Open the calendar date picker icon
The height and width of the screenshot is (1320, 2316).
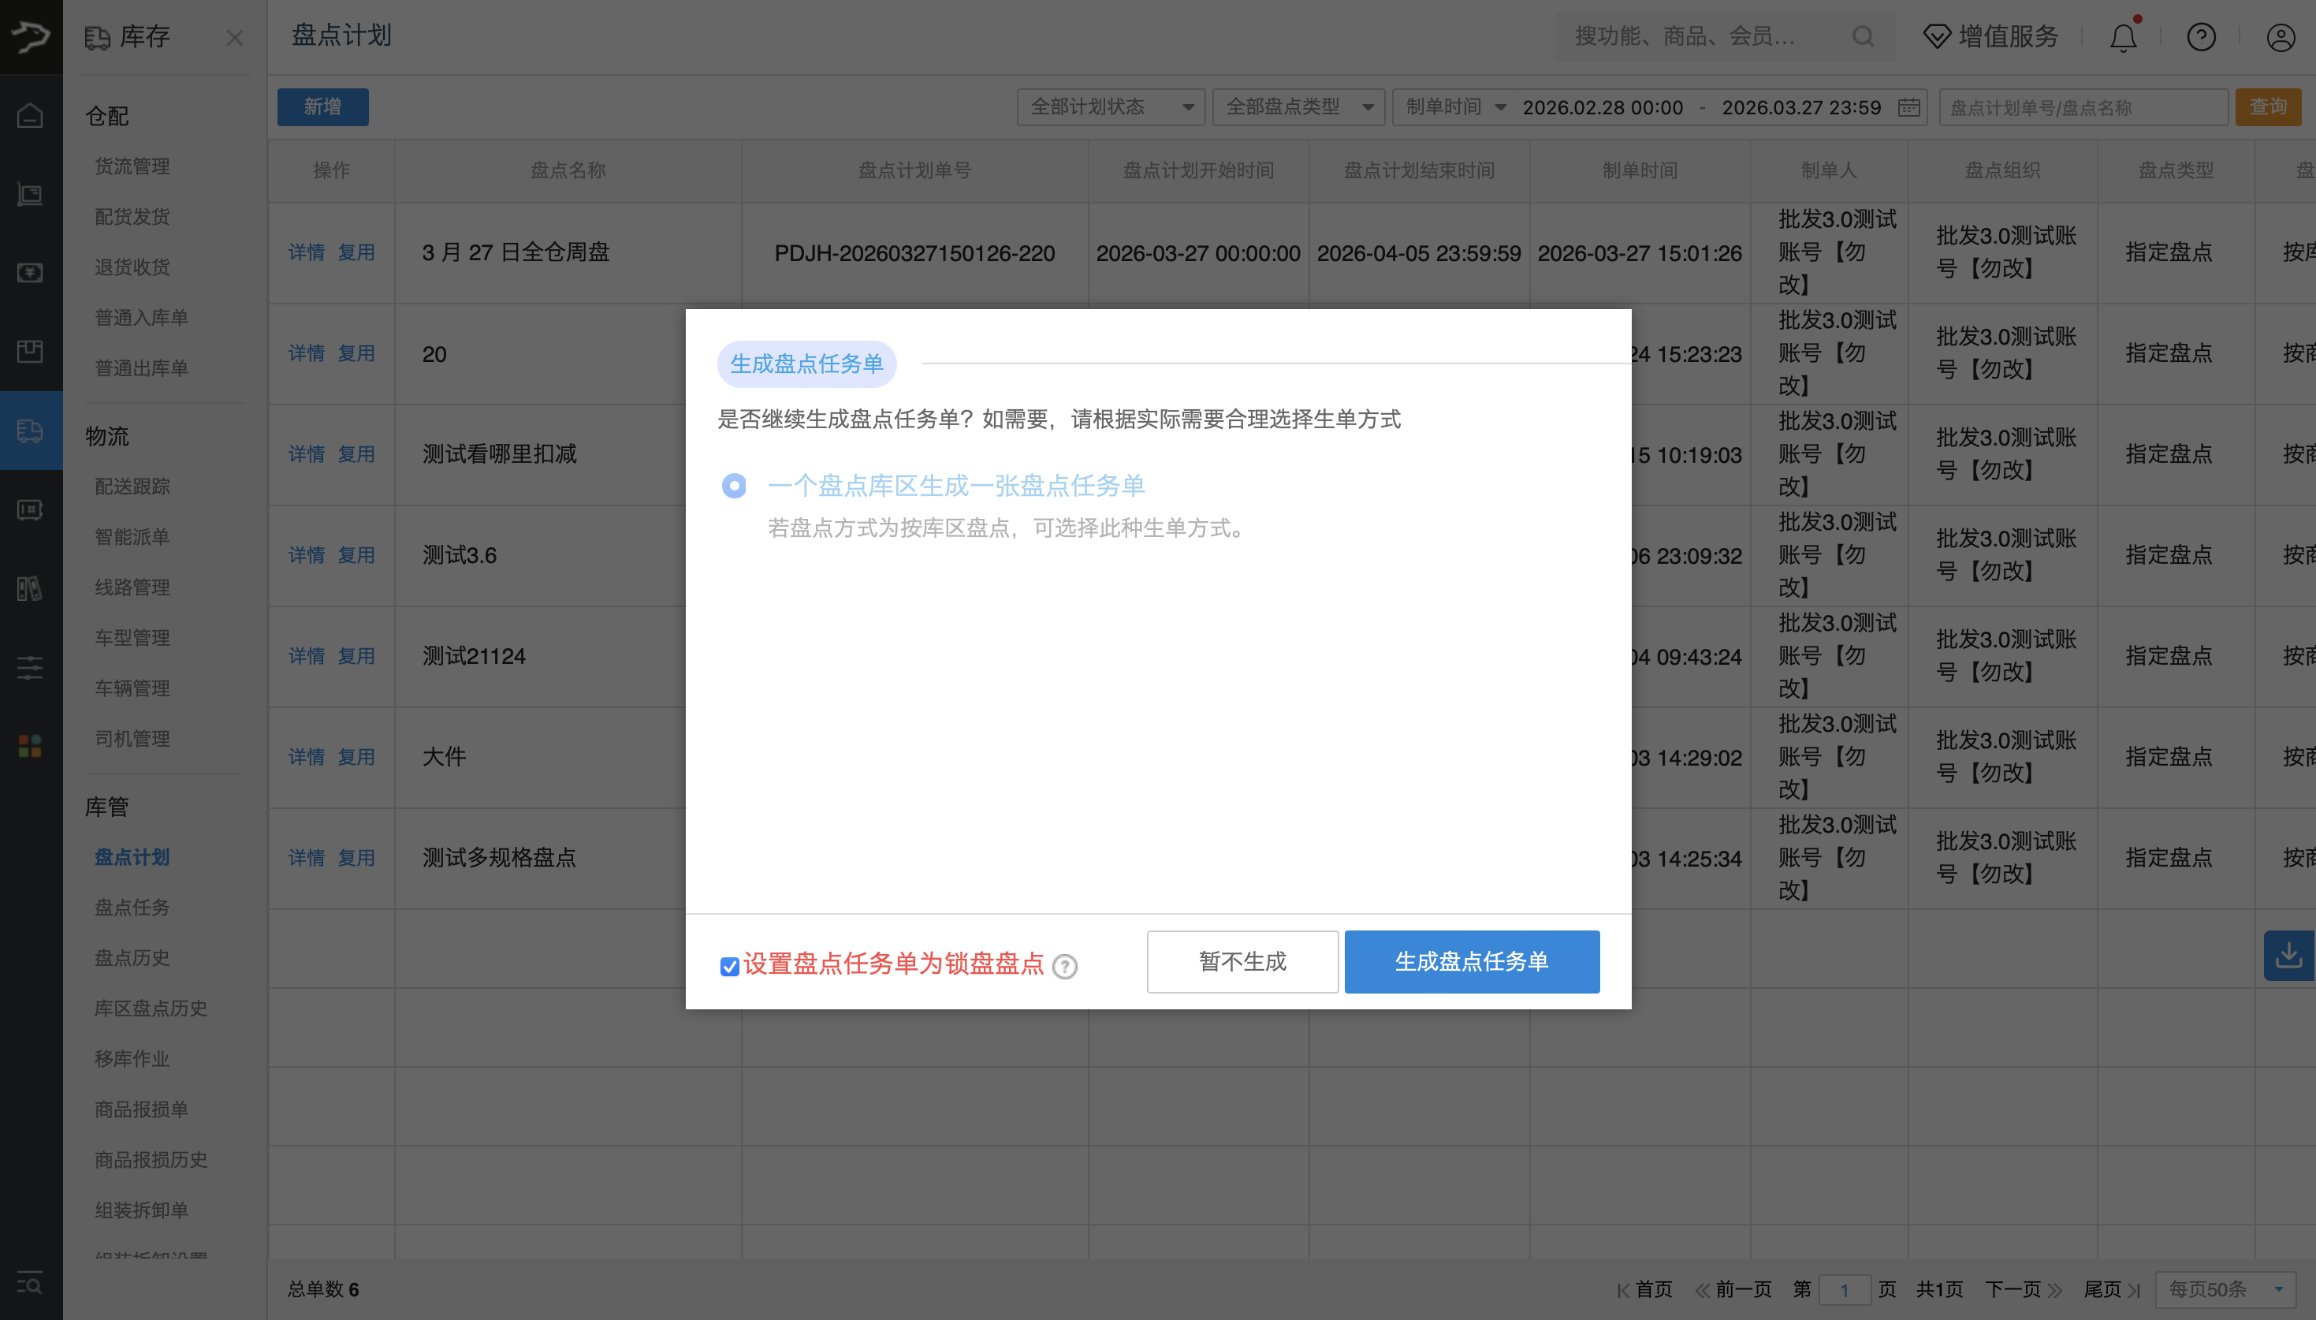click(x=1908, y=107)
